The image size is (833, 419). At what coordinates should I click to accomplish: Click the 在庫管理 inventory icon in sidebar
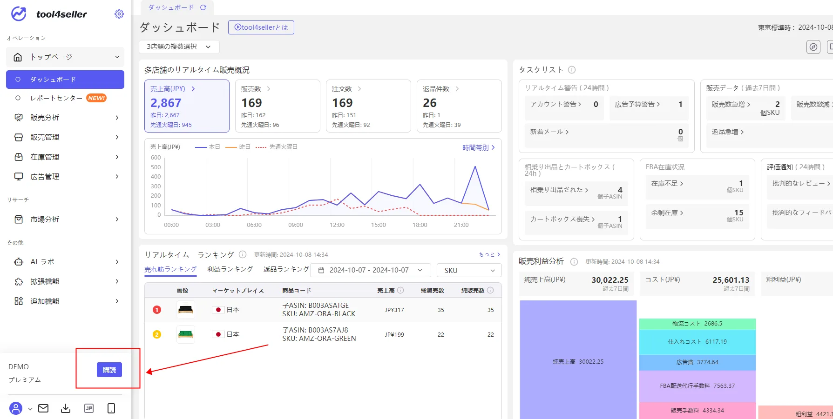click(19, 157)
